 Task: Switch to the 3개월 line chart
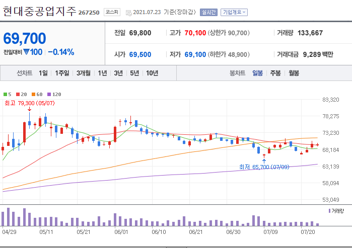(84, 73)
